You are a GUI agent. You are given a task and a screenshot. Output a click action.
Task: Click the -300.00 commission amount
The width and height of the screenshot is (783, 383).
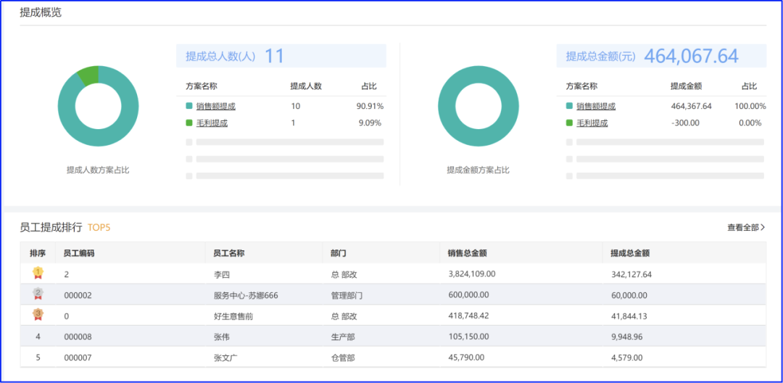click(685, 123)
